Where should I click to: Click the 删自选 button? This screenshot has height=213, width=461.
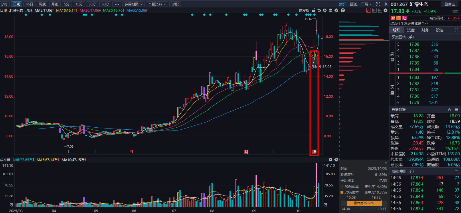(x=450, y=4)
